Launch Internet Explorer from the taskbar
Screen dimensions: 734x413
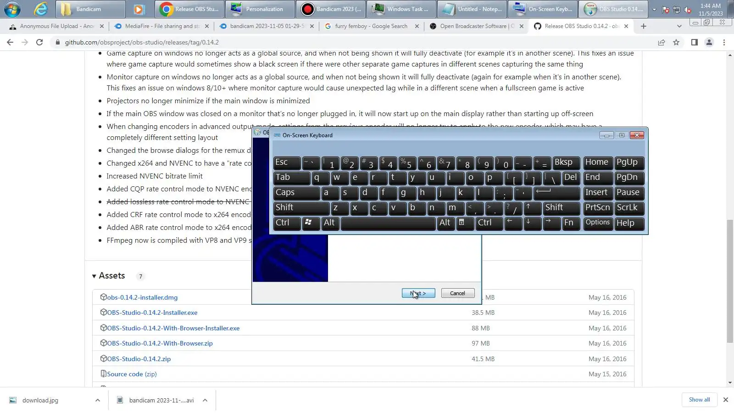[41, 9]
